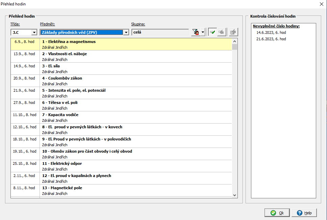Open the Předmět subject dropdown

click(x=126, y=32)
